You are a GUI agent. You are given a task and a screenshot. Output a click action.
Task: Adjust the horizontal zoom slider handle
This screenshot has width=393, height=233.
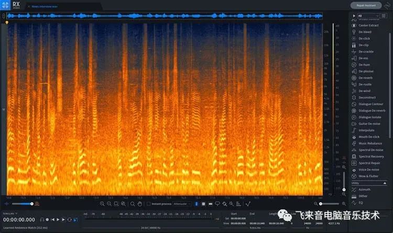321,204
